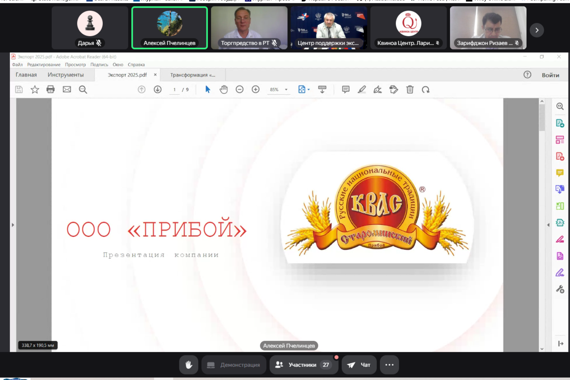Open the Просмотр menu
The height and width of the screenshot is (380, 570).
[x=75, y=65]
